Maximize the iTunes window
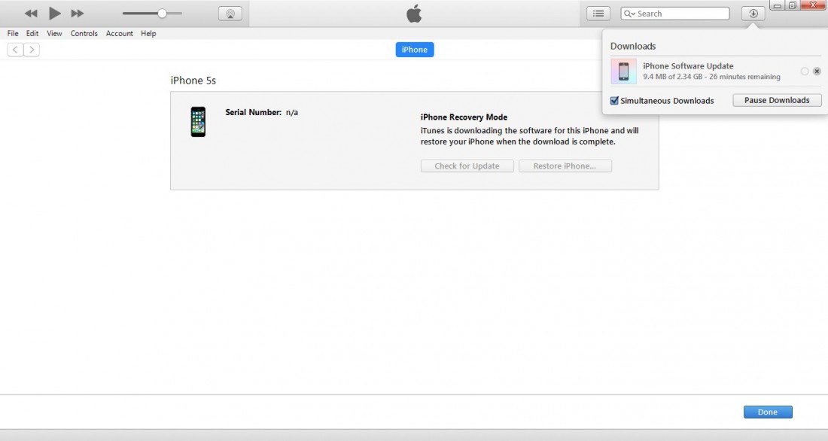This screenshot has height=441, width=828. pyautogui.click(x=792, y=5)
